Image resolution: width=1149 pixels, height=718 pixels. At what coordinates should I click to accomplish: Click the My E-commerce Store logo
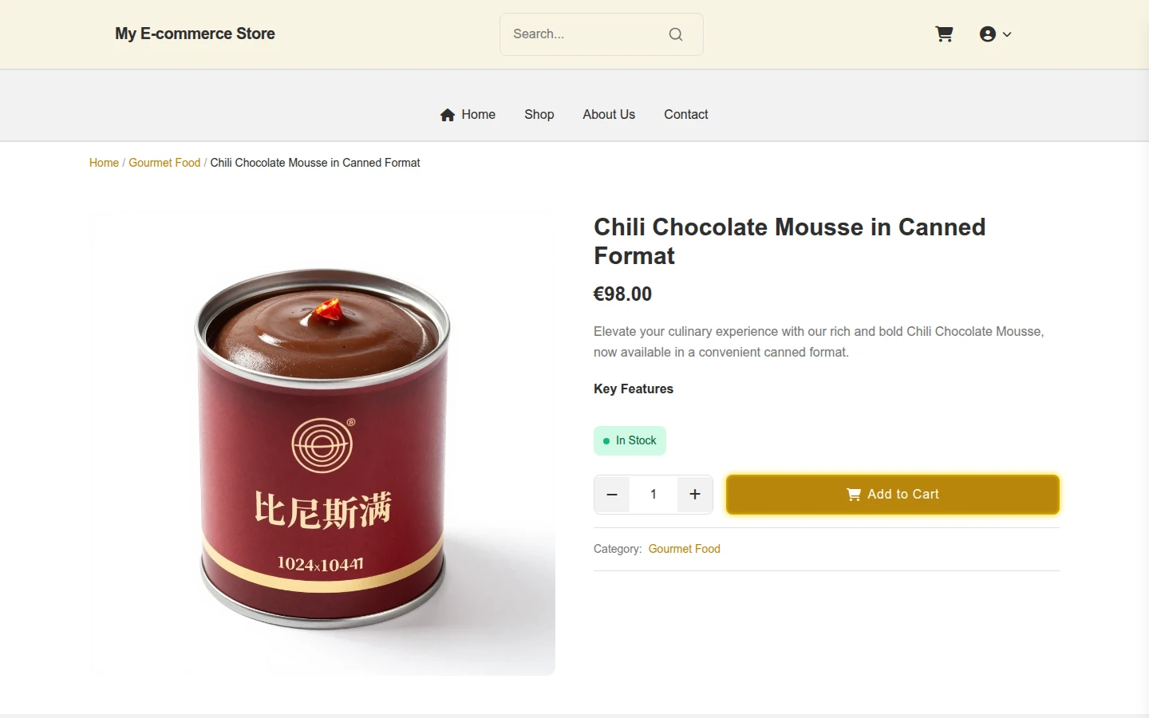195,34
